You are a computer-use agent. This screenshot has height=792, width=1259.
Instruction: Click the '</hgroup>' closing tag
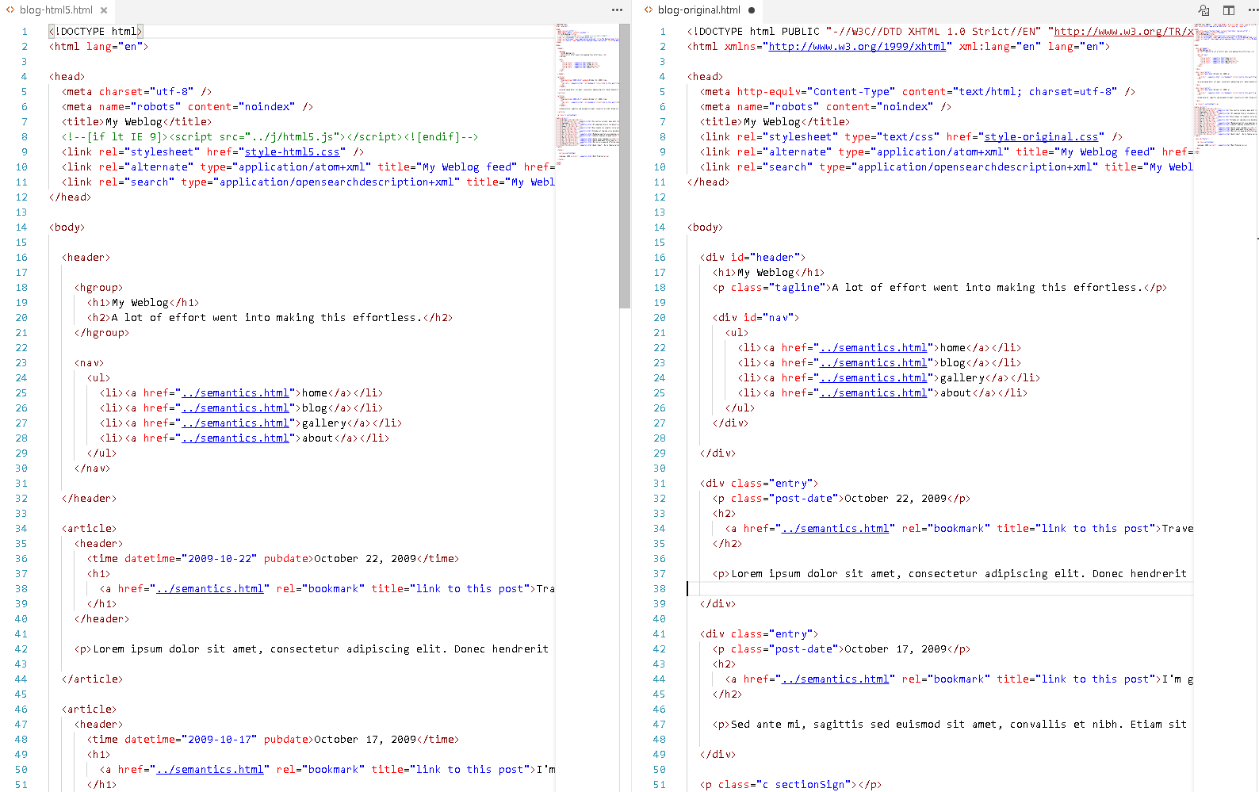[101, 332]
